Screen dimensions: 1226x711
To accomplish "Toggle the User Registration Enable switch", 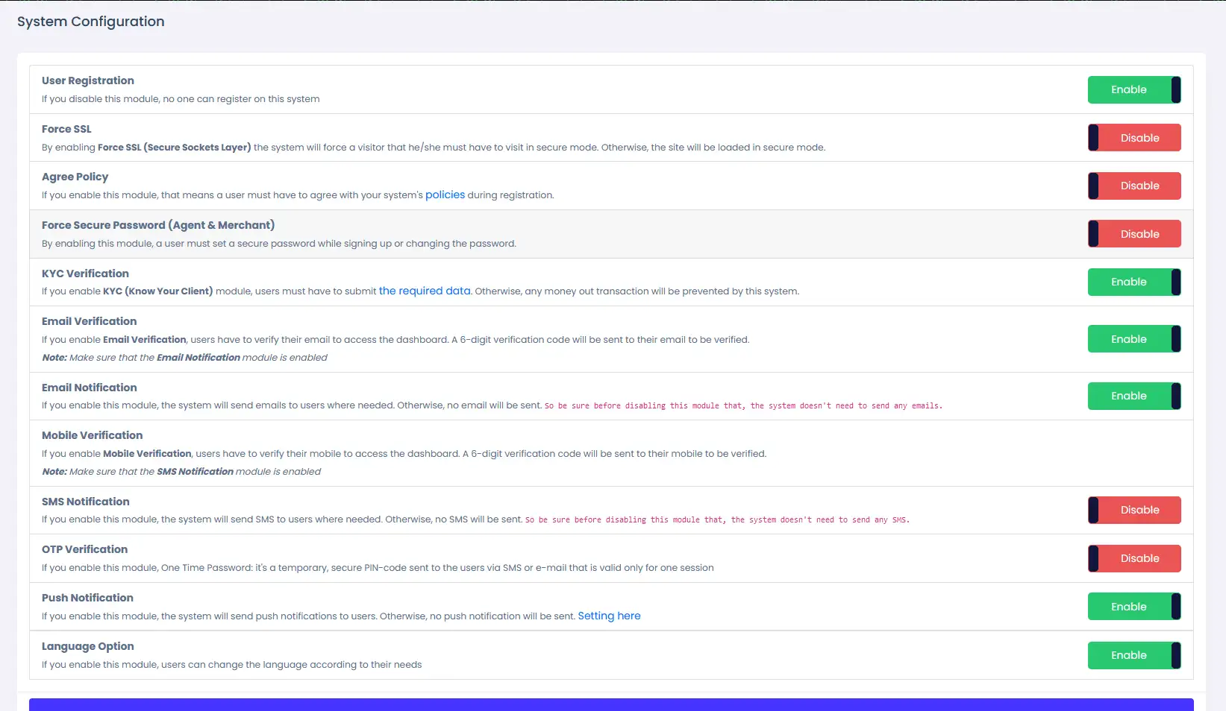I will [x=1134, y=89].
